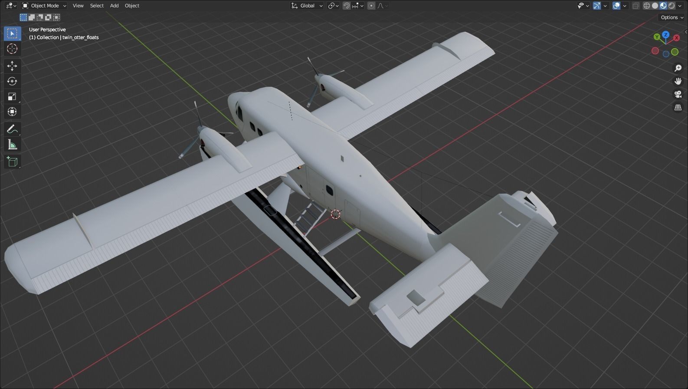
Task: Set selection mode to intersect
Action: (56, 17)
